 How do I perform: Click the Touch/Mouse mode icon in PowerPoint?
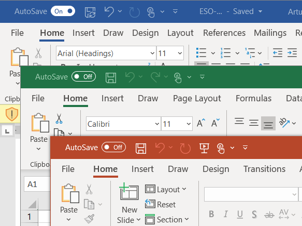(221, 148)
